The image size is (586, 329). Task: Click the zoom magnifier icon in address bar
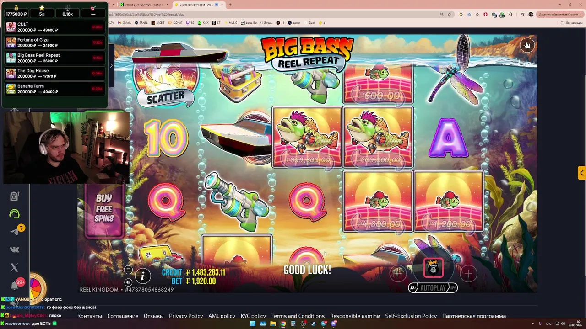click(442, 14)
